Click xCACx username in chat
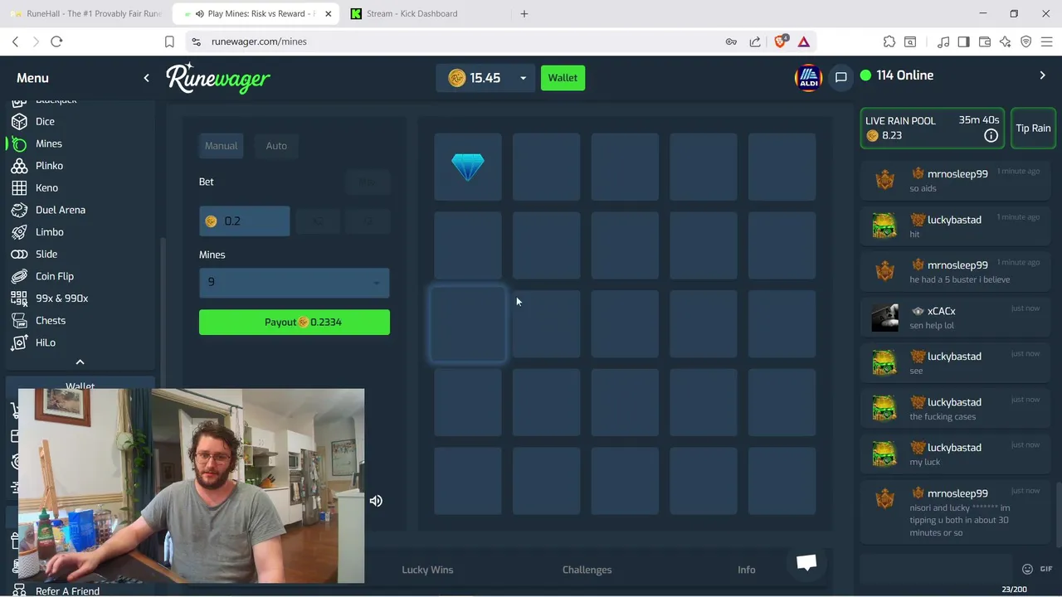 tap(942, 311)
